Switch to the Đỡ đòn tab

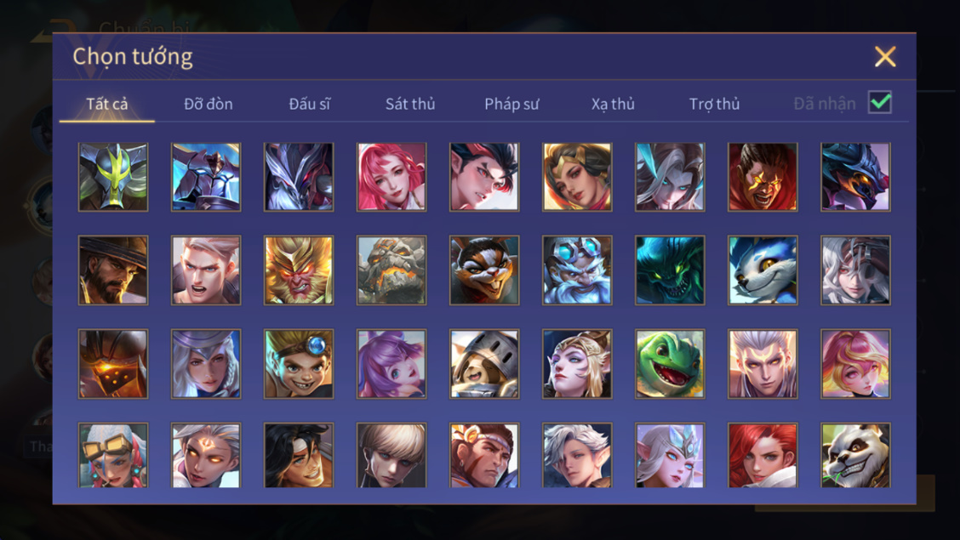pyautogui.click(x=209, y=104)
